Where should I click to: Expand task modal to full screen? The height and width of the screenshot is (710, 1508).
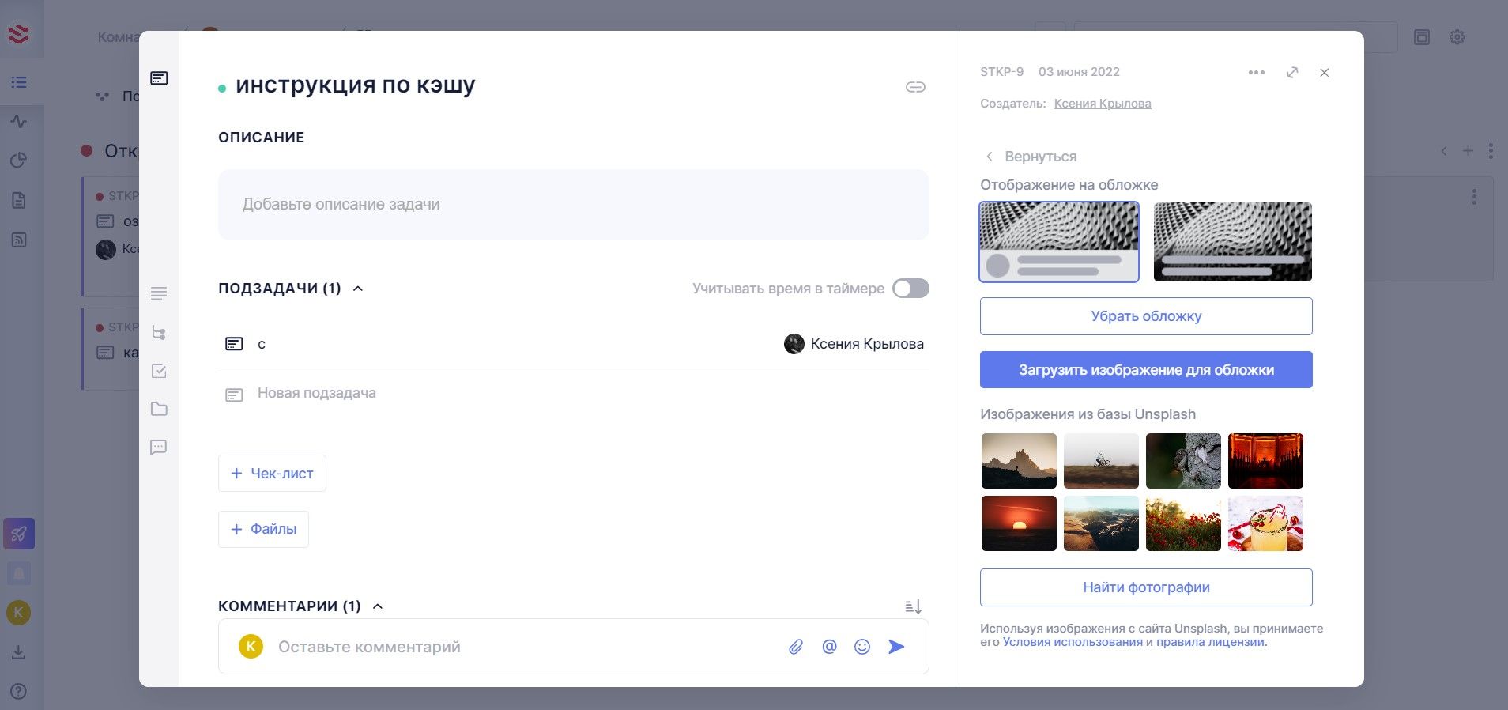1292,72
